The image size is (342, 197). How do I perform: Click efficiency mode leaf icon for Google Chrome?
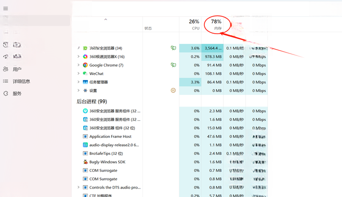pos(173,65)
